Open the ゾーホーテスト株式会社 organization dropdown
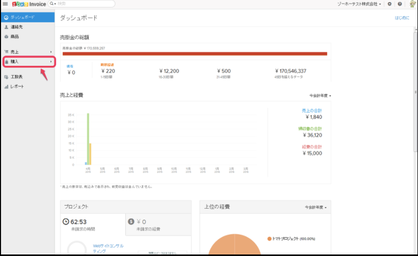 pyautogui.click(x=359, y=4)
